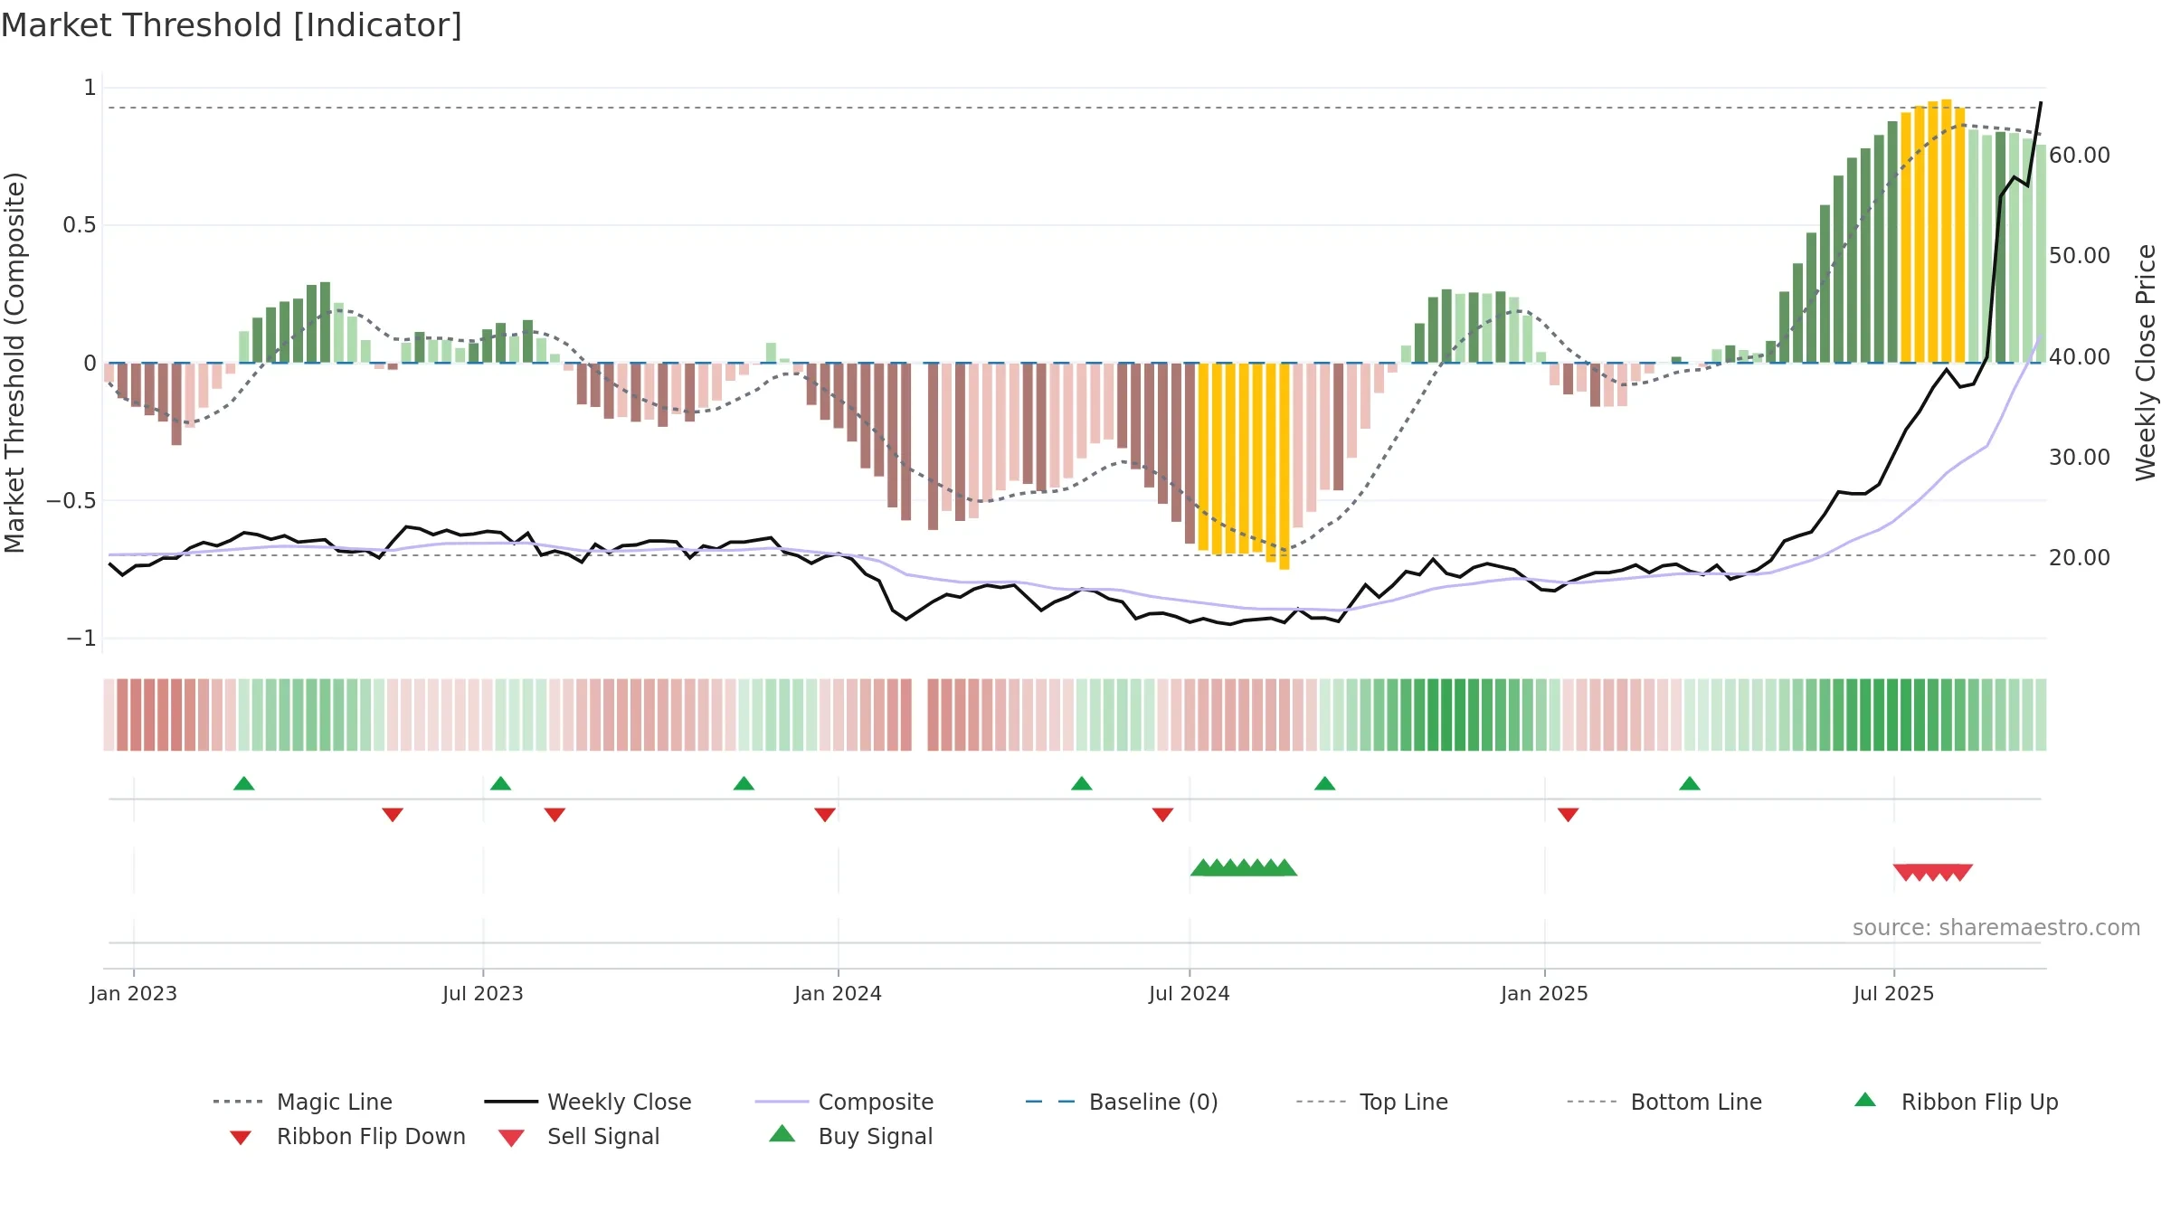Viewport: 2171px width, 1221px height.
Task: Click the 30.00 price axis tick
Action: (x=2080, y=458)
